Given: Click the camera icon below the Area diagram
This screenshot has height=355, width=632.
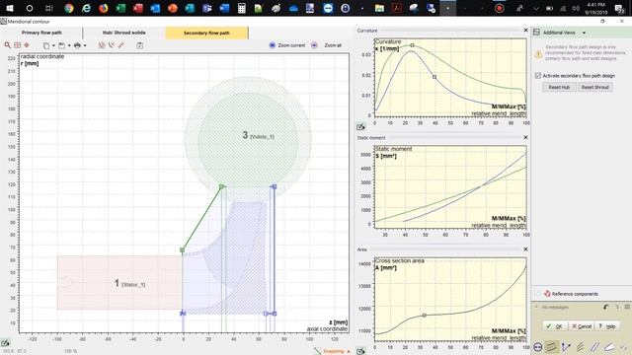Looking at the screenshot, I should point(360,351).
